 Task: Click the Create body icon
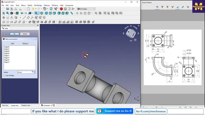coord(4,18)
